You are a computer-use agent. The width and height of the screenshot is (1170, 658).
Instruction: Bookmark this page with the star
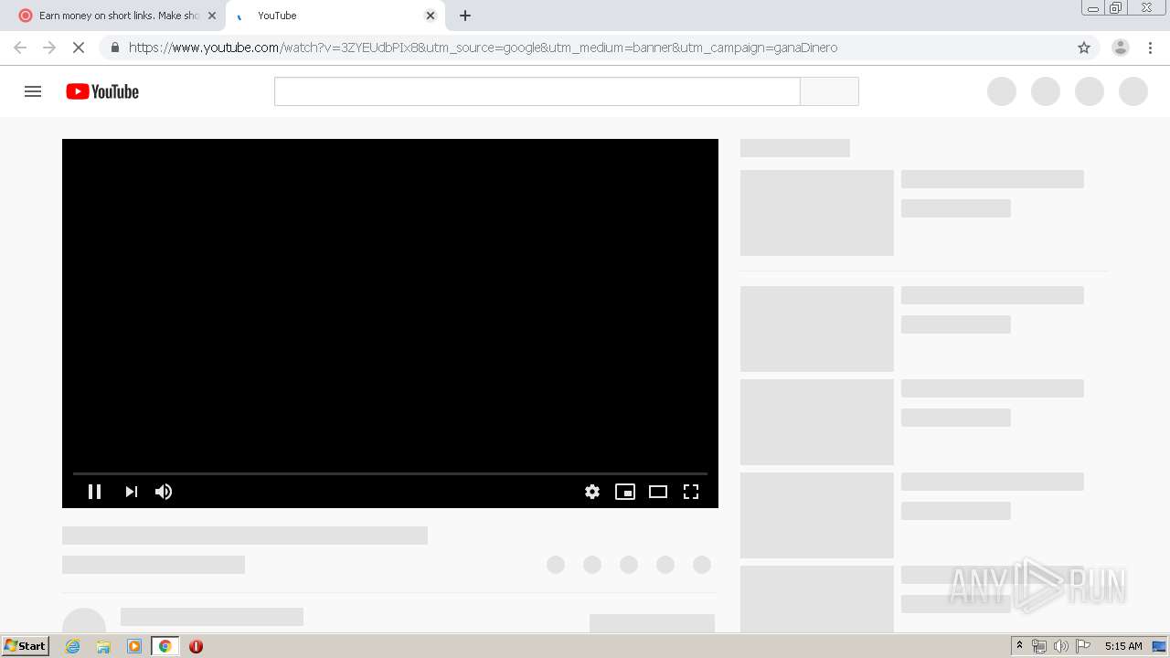point(1084,48)
